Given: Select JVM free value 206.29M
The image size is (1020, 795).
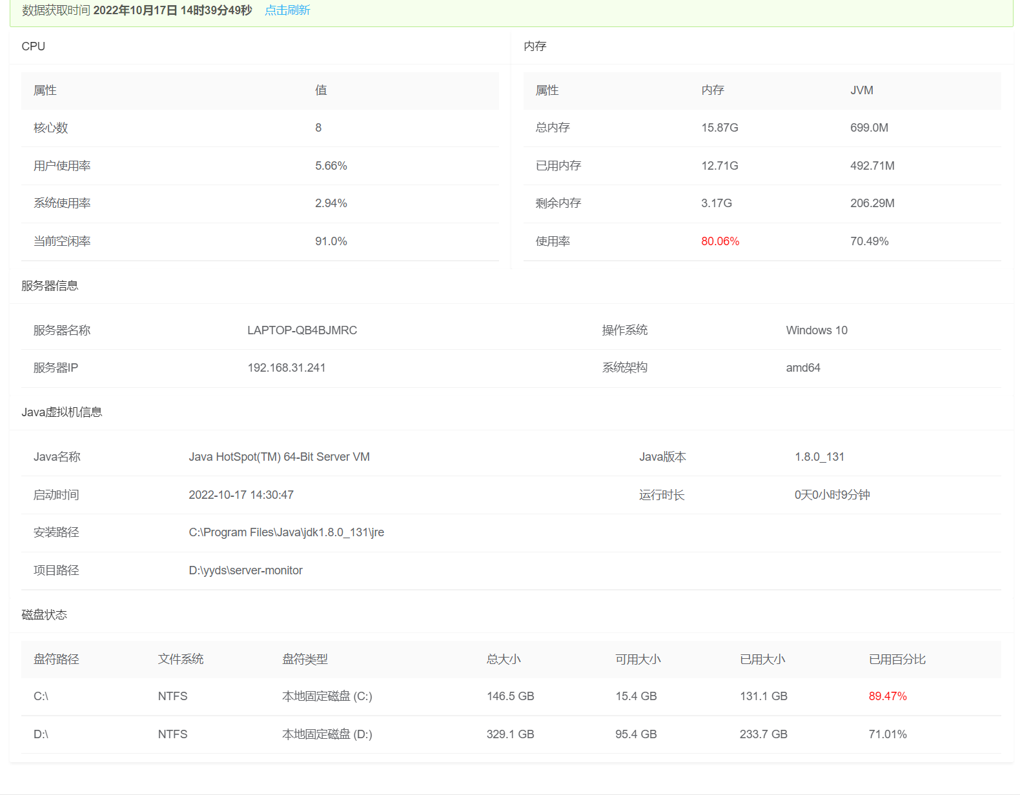Looking at the screenshot, I should [x=873, y=203].
